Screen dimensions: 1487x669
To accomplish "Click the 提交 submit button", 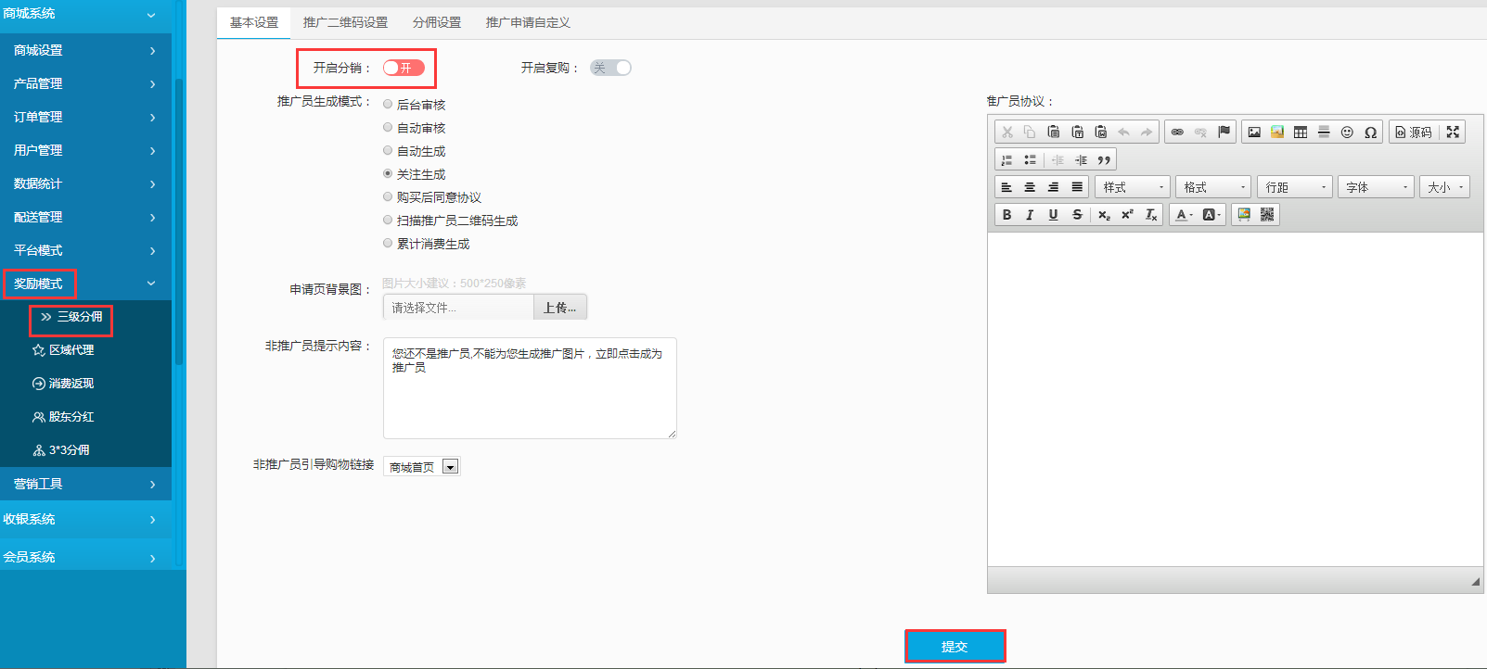I will (x=955, y=647).
